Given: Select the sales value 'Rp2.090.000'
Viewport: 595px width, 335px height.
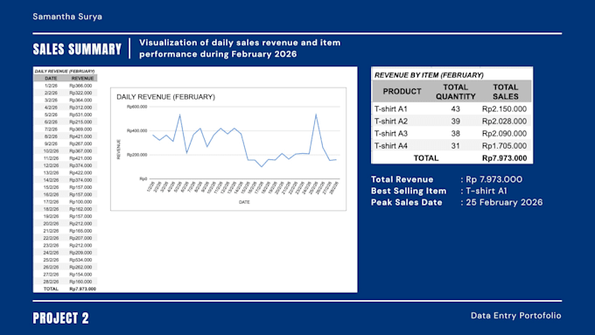Looking at the screenshot, I should [504, 134].
